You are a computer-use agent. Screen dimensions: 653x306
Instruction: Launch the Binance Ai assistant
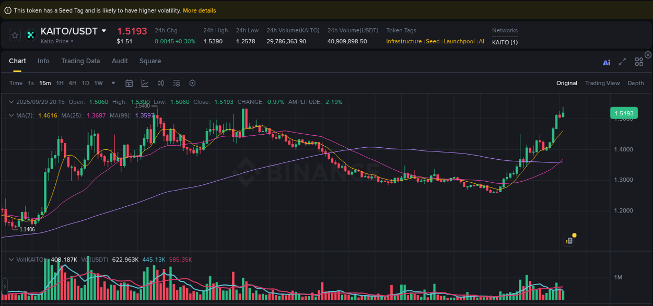[x=606, y=62]
